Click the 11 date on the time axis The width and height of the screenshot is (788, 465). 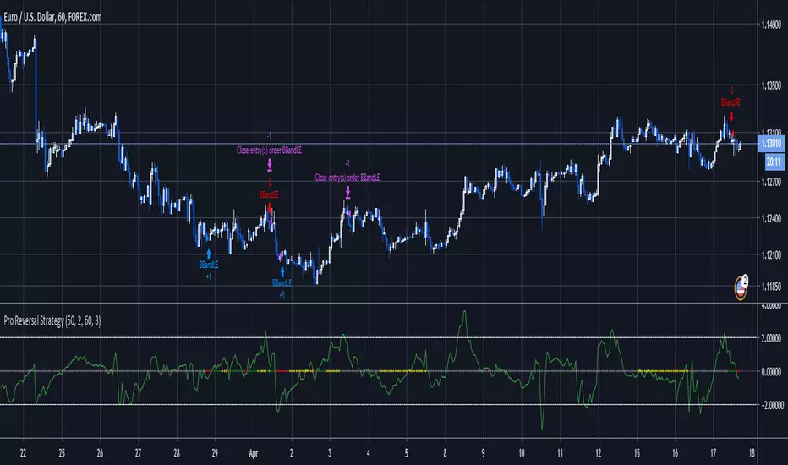(x=560, y=453)
